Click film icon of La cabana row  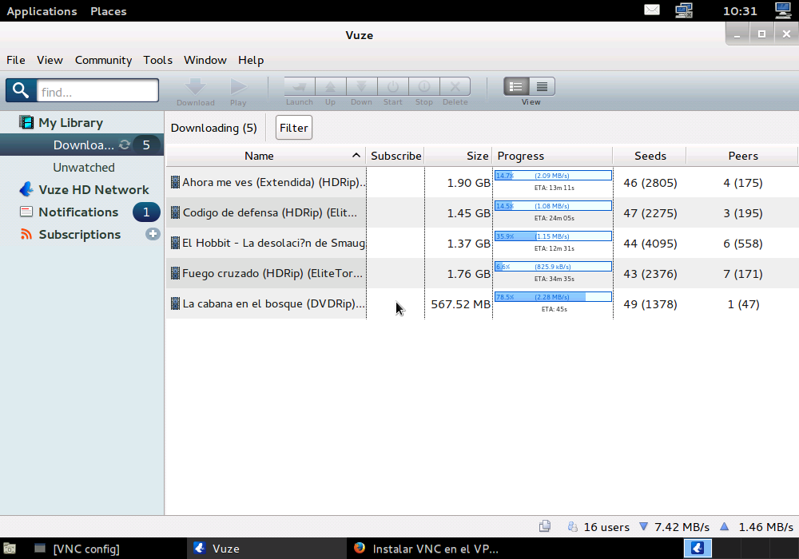pos(175,304)
